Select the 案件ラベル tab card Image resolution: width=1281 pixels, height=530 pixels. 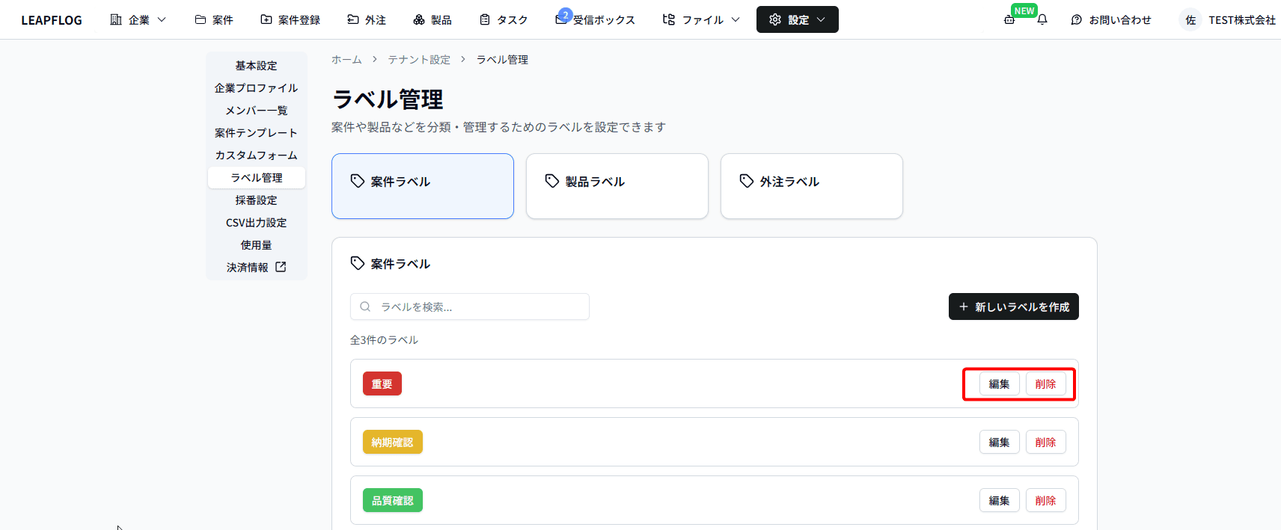pos(423,186)
